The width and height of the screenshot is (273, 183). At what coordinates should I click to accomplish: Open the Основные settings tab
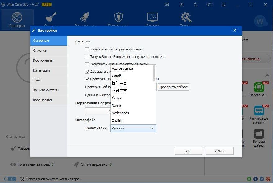49,41
